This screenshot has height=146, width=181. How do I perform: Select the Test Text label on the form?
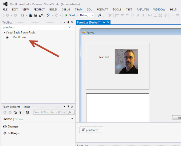[104, 57]
